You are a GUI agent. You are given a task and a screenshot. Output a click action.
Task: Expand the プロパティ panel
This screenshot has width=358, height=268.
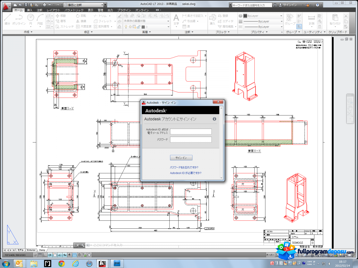coord(259,32)
